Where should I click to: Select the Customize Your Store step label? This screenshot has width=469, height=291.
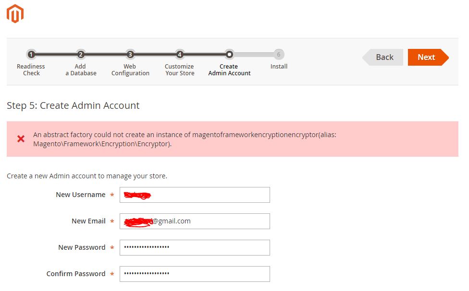pos(179,70)
